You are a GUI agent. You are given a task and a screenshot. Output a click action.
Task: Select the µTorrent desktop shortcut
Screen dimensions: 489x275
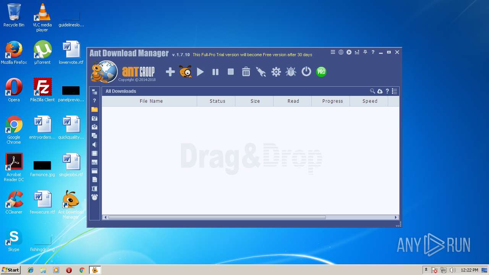(42, 52)
